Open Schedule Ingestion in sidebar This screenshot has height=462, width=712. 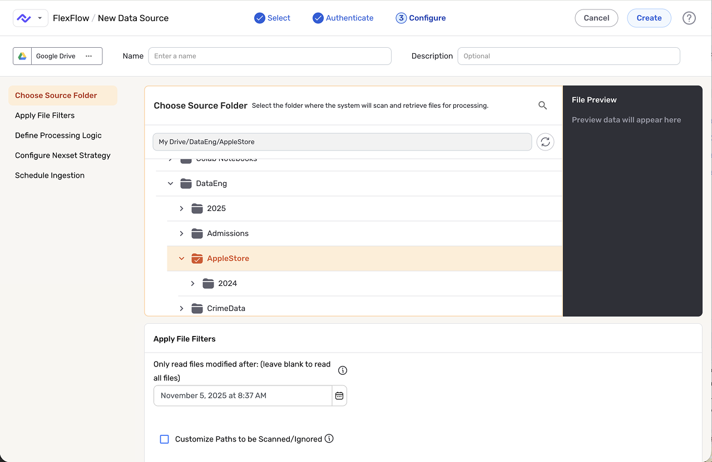coord(50,175)
